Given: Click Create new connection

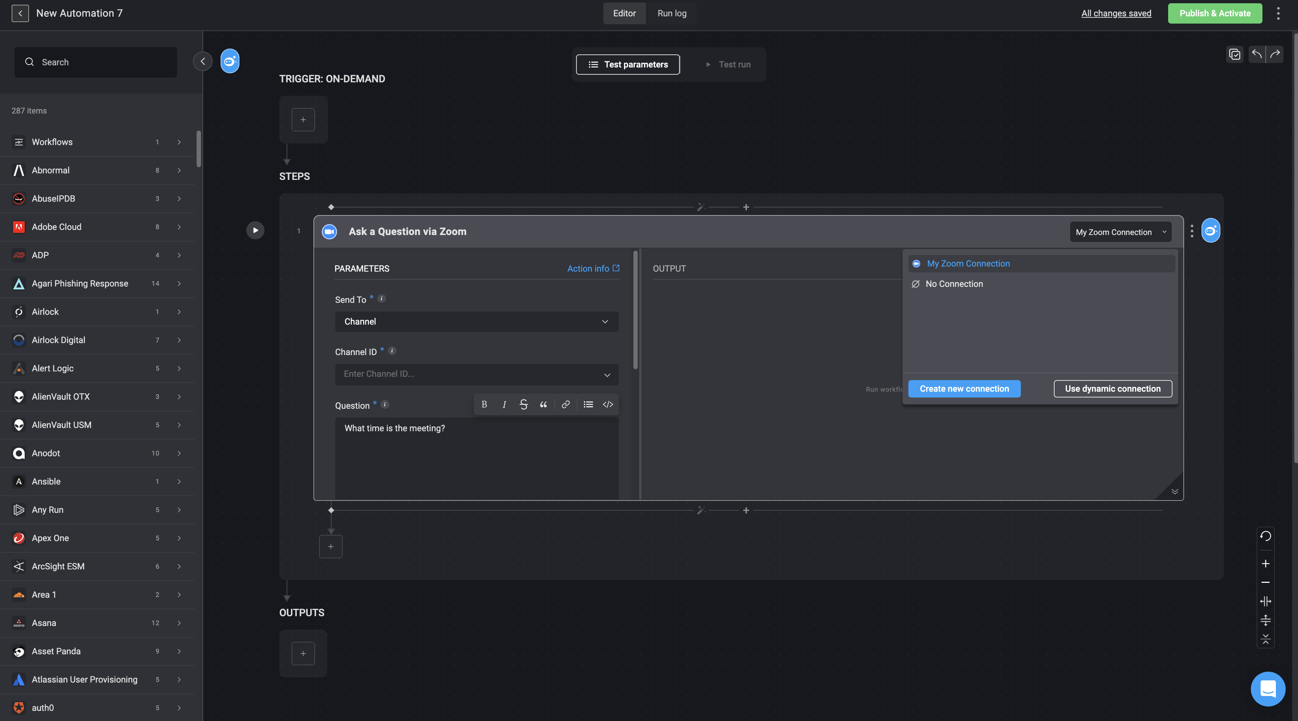Looking at the screenshot, I should (x=964, y=388).
